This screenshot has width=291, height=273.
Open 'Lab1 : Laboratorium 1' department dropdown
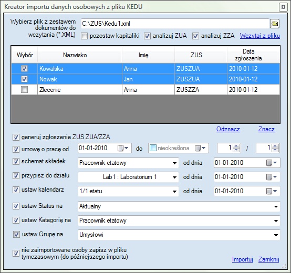click(174, 177)
